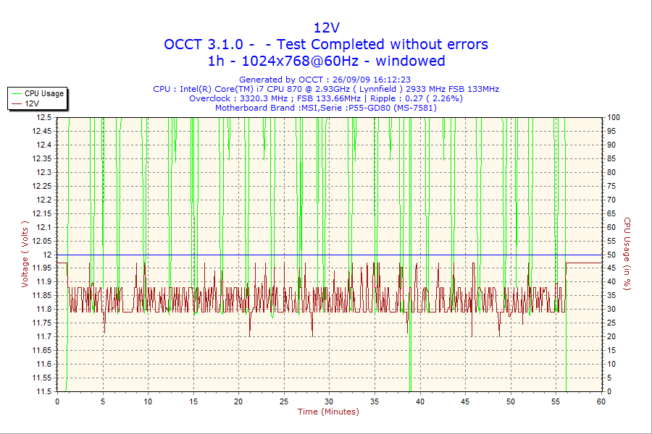
Task: Click the 'Generated by OCCT' timestamp line
Action: 325,80
